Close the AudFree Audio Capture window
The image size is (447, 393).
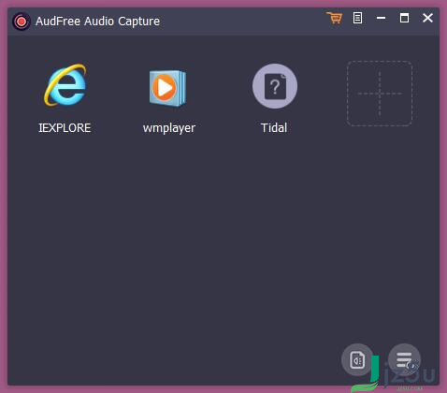coord(427,18)
